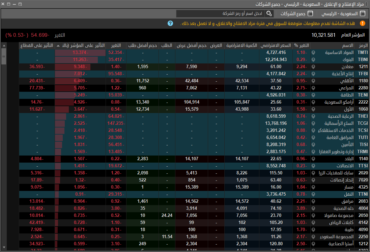Viewport: 370px width, 252px height.
Task: Sort by حجم أفضل عرض column header
Action: [192, 46]
